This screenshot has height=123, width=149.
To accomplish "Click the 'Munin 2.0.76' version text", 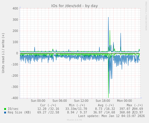I will [74, 120].
